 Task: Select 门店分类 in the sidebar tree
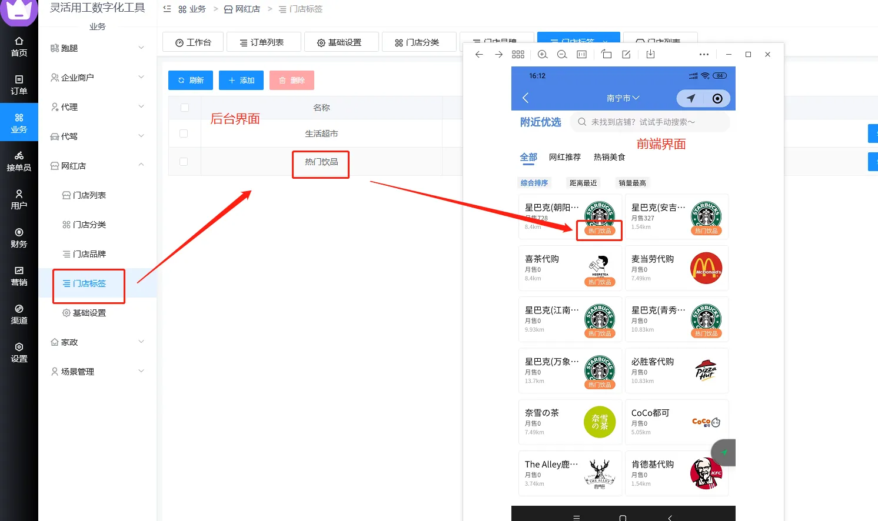tap(89, 225)
